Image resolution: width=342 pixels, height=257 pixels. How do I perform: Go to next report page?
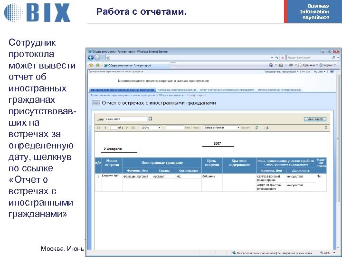pyautogui.click(x=127, y=128)
